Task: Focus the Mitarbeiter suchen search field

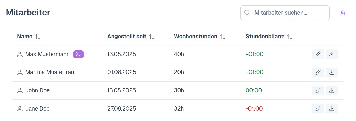Action: coord(288,13)
